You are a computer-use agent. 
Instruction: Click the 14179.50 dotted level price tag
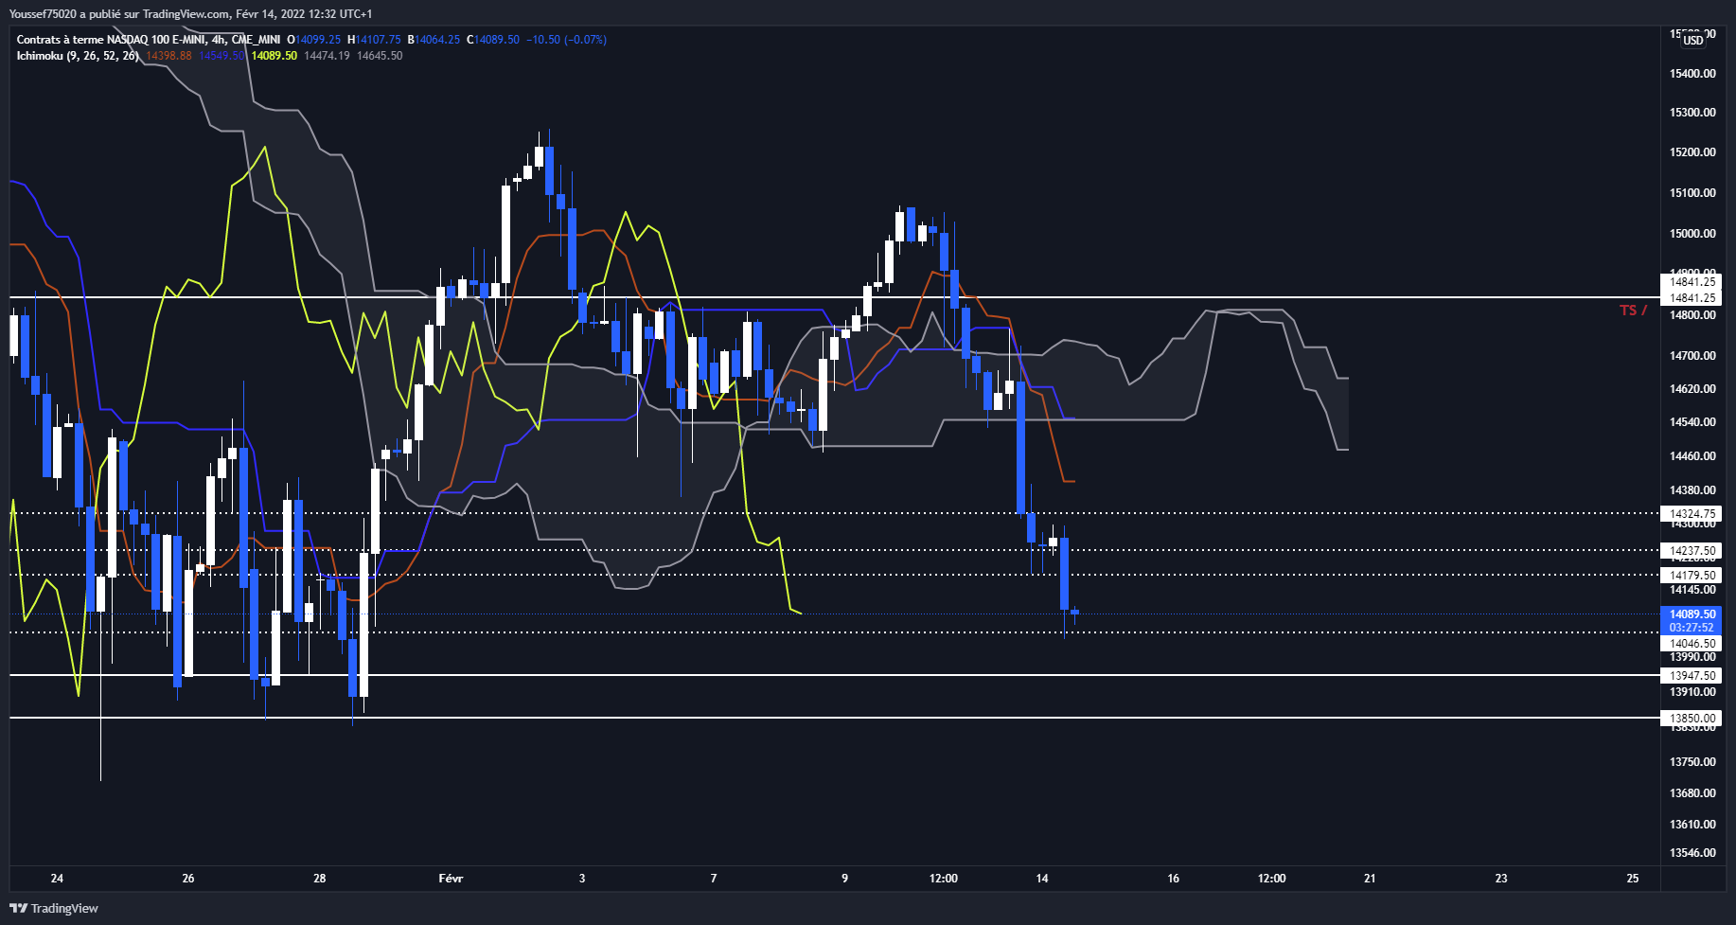click(1692, 576)
